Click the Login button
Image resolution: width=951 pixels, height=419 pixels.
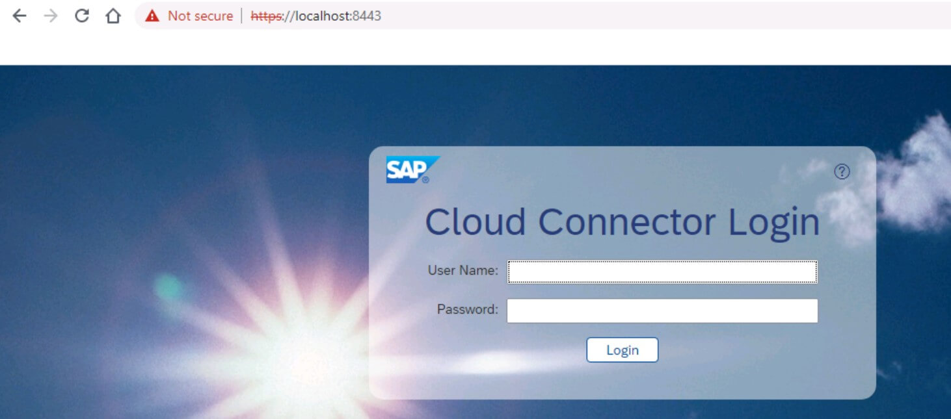pyautogui.click(x=623, y=350)
